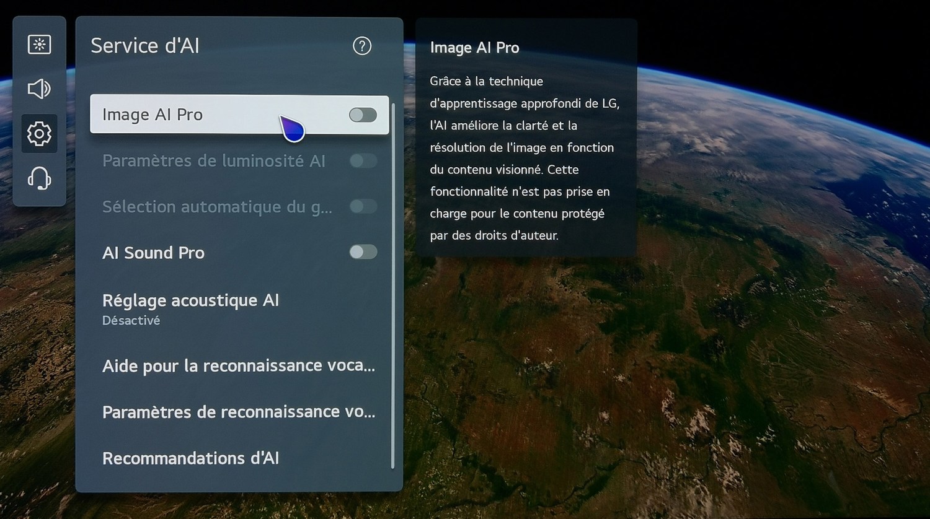Toggle the Sélection automatique du genre switch

(x=363, y=206)
